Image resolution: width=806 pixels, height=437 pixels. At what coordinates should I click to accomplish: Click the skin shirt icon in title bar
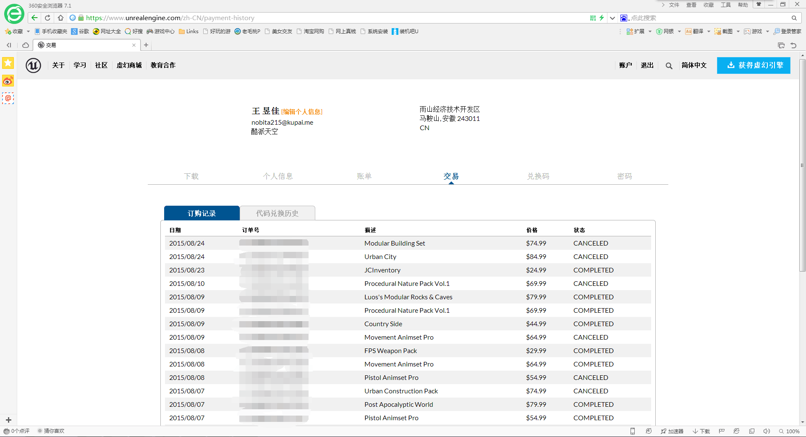click(759, 5)
